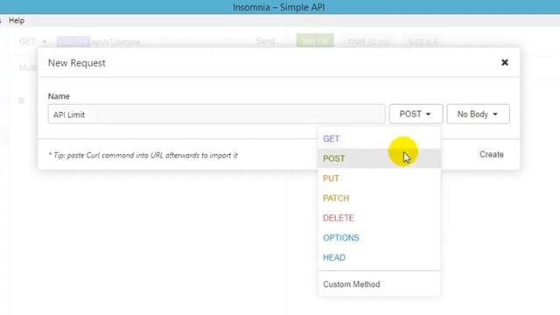
Task: Click the Name input field containing API Limit
Action: click(x=216, y=115)
